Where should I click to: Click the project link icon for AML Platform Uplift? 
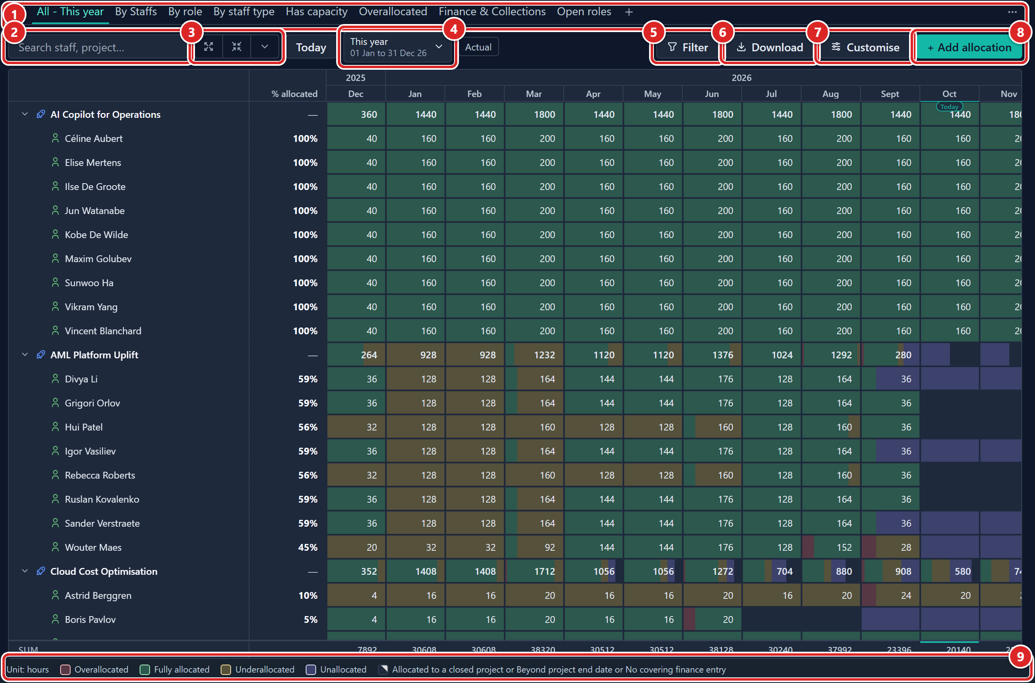coord(41,355)
